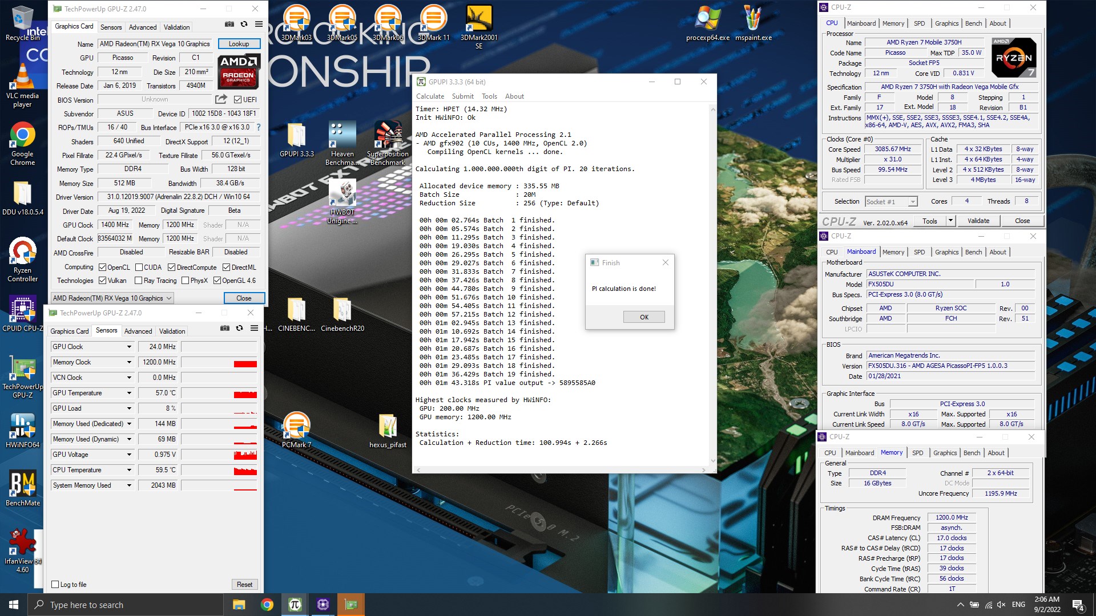
Task: Open GPU selector dropdown Radeon RX Vega 10
Action: click(112, 298)
